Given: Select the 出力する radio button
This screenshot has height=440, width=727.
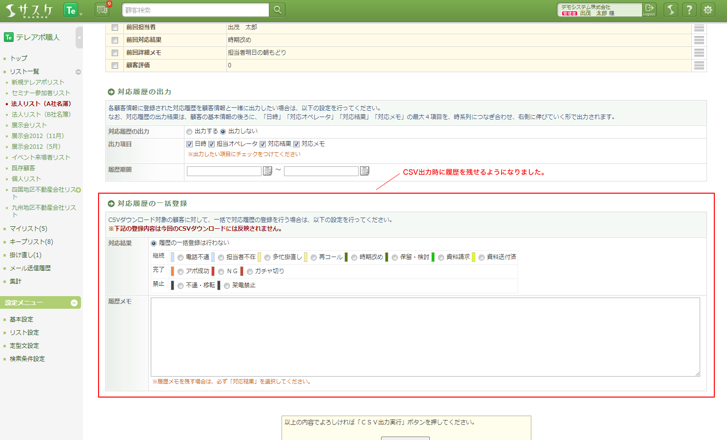Looking at the screenshot, I should (x=189, y=132).
